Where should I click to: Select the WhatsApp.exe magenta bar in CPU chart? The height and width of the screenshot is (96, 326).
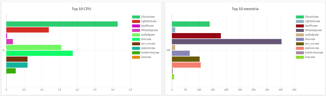(x=9, y=42)
